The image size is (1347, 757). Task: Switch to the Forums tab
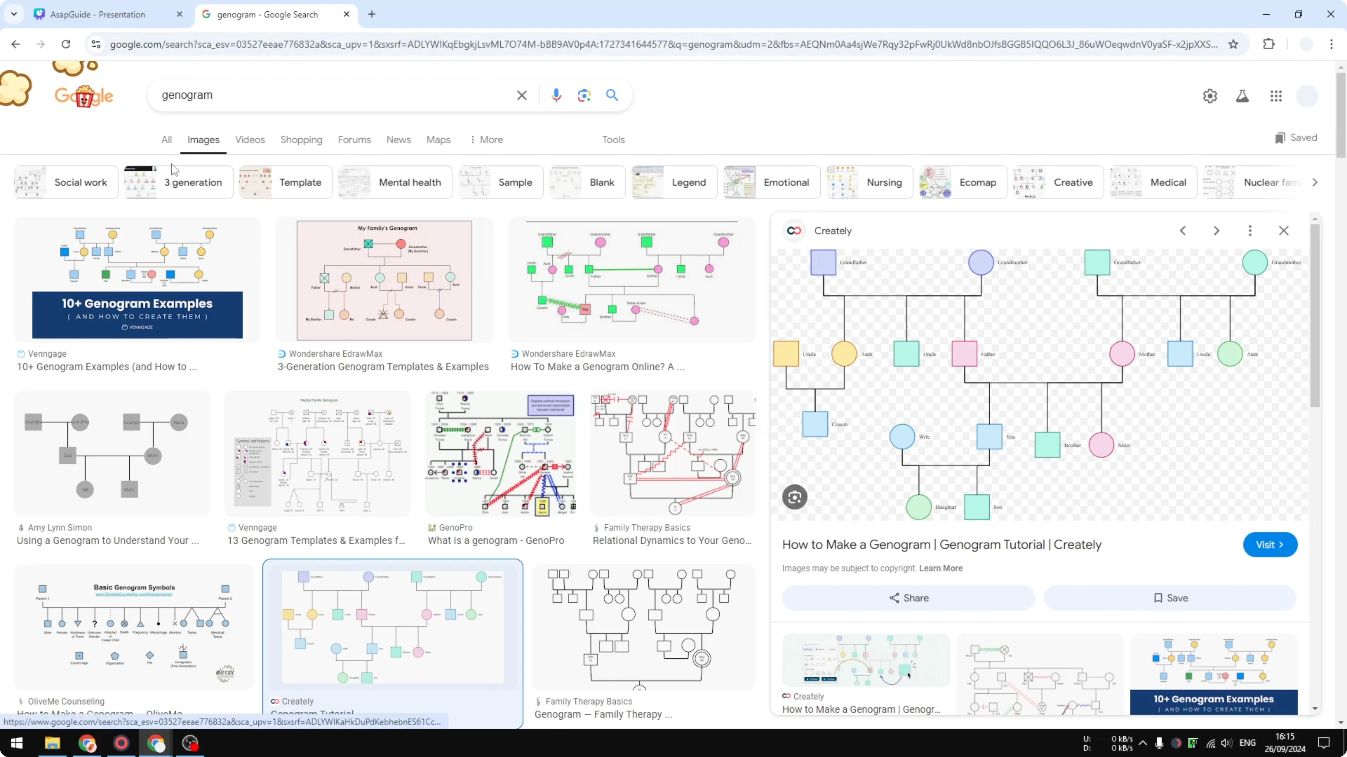coord(354,140)
